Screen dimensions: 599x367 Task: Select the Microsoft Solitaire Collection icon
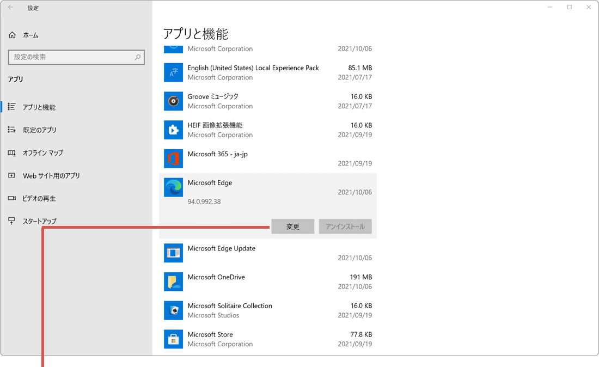tap(173, 310)
